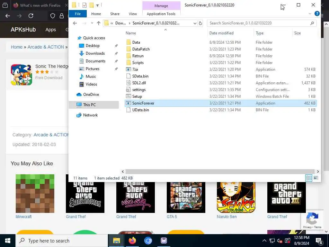Open Apps menu on APKsHub site
This screenshot has height=247, width=329.
click(50, 30)
